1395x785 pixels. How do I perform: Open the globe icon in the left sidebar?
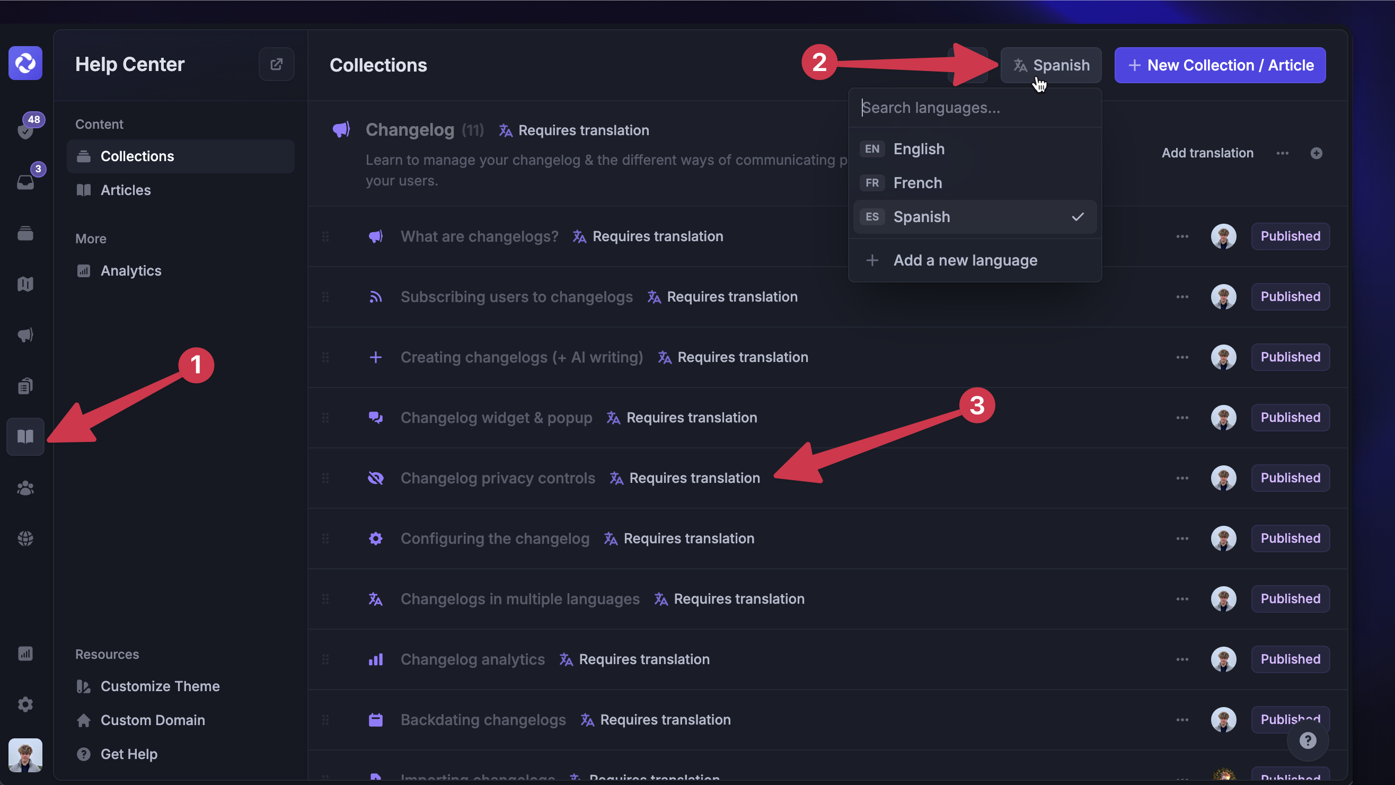click(x=25, y=538)
